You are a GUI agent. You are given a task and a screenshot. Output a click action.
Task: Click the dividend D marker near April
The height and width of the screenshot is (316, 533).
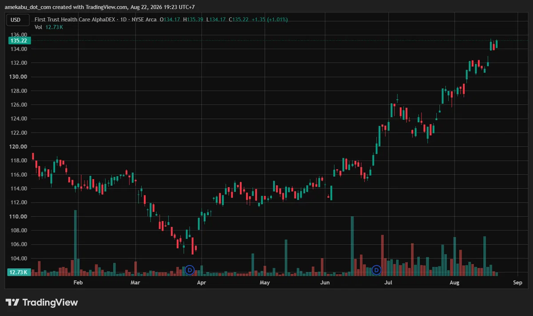[x=190, y=269]
